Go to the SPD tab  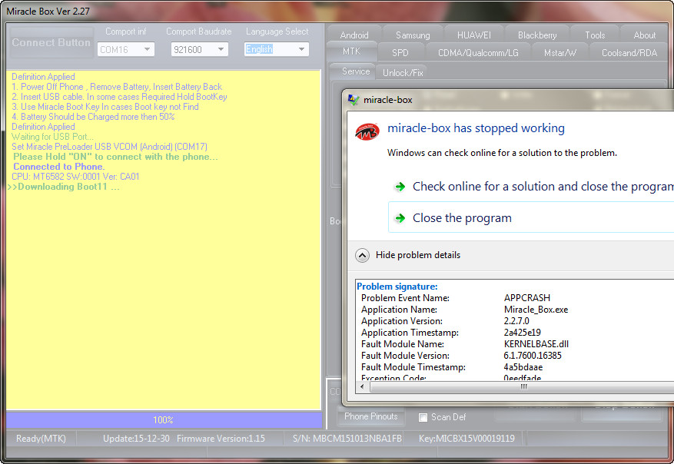click(400, 52)
